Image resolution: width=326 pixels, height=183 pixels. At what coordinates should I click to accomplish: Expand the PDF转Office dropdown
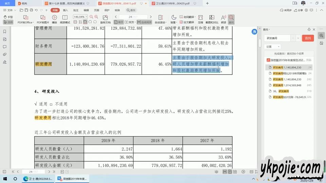click(x=33, y=22)
